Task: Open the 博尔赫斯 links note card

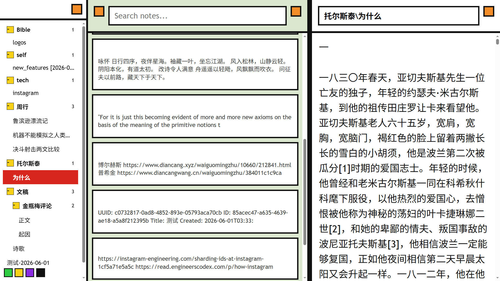Action: [x=195, y=164]
